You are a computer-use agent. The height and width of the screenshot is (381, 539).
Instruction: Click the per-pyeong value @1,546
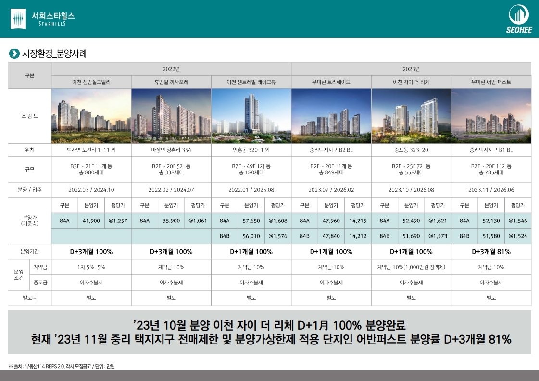click(518, 221)
